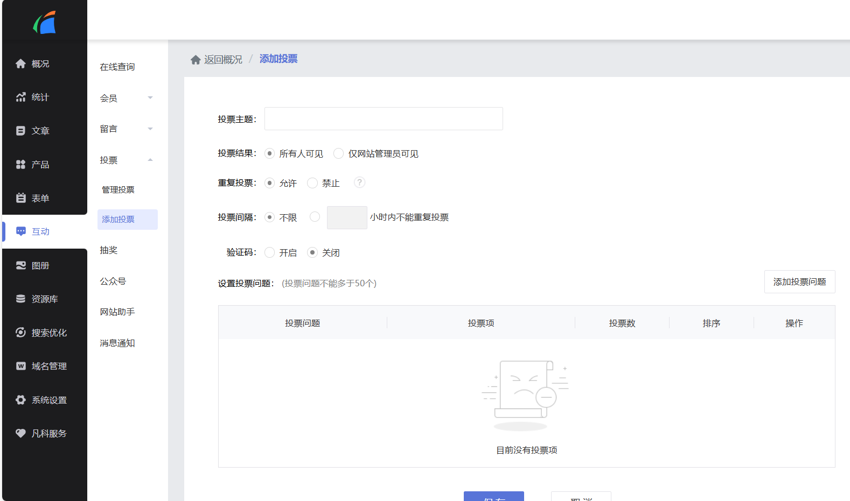The height and width of the screenshot is (501, 850).
Task: Open the 统计 statistics chart icon
Action: click(20, 97)
